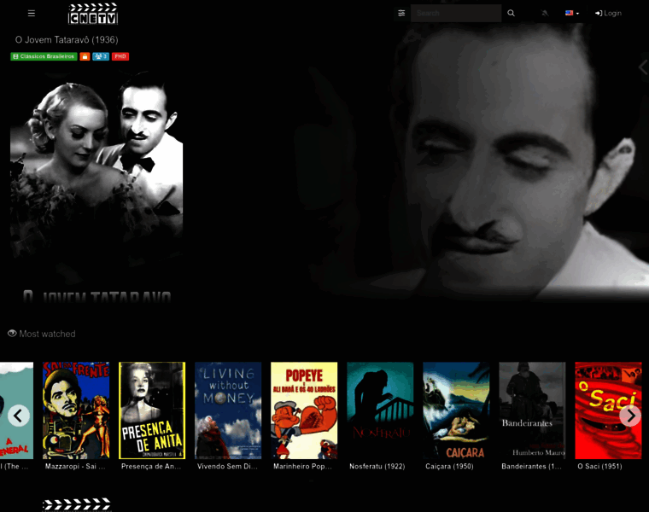This screenshot has width=649, height=512.
Task: Open the Popeye Ali Babá poster
Action: 304,410
